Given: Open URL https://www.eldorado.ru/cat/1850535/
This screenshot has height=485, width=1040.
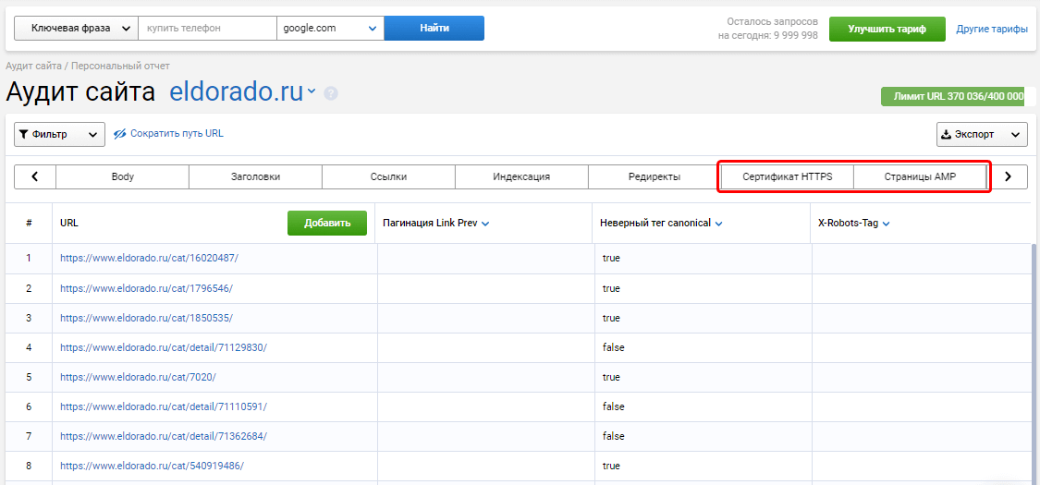Looking at the screenshot, I should 147,318.
